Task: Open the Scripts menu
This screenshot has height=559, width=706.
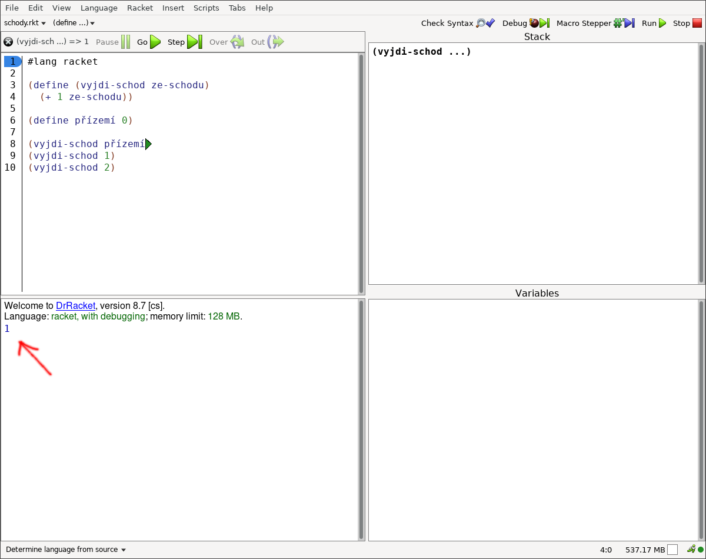Action: click(x=206, y=8)
